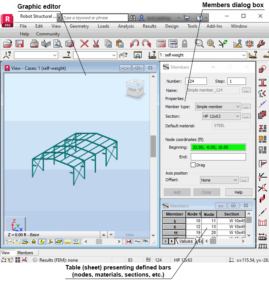The width and height of the screenshot is (269, 281).
Task: Click the Undo red arrow icon
Action: 134,43
